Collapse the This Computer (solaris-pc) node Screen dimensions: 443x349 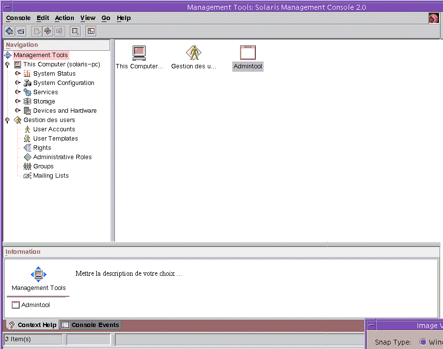(x=8, y=64)
